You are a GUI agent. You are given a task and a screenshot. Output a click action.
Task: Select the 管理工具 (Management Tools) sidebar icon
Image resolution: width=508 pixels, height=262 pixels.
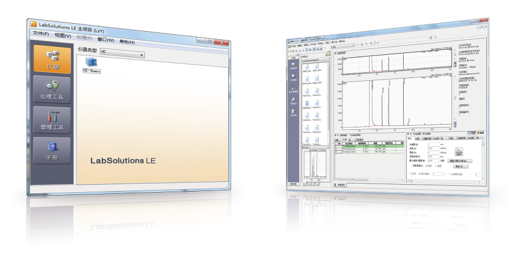(52, 120)
